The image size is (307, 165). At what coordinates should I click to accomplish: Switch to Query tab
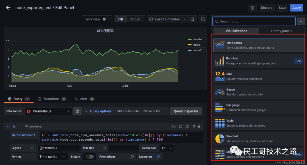[19, 99]
